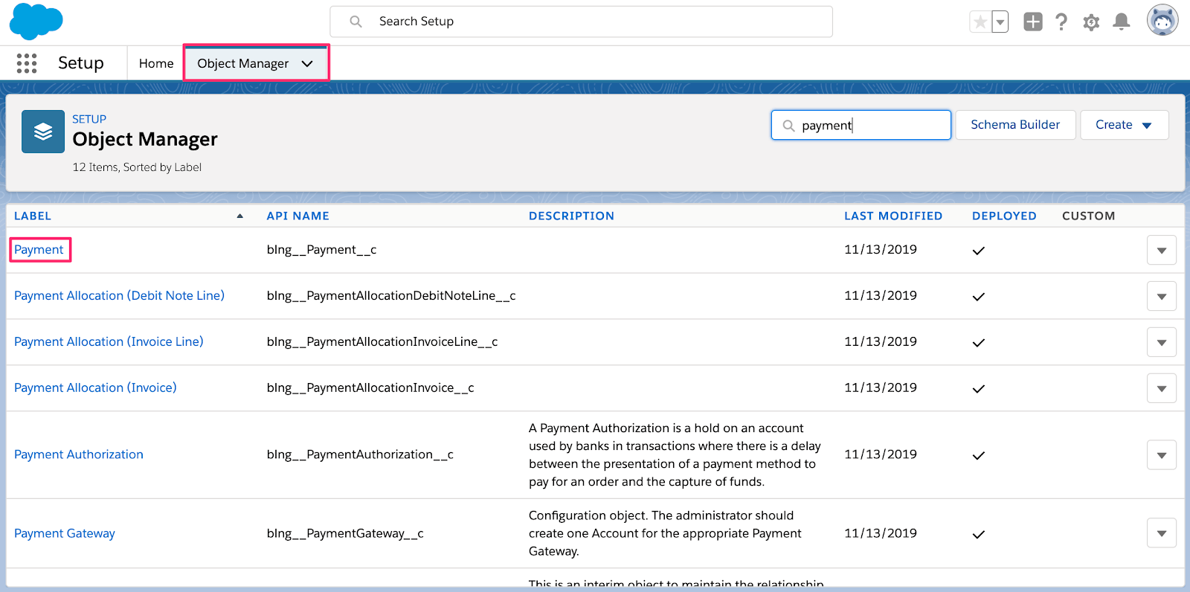This screenshot has height=592, width=1190.
Task: Click the Salesforce cloud logo
Action: click(x=36, y=22)
